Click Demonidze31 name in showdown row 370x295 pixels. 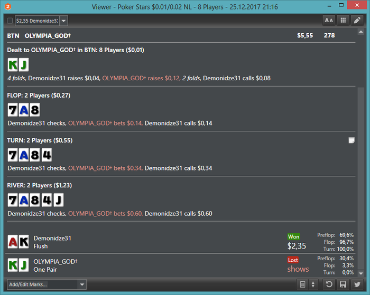click(52, 238)
